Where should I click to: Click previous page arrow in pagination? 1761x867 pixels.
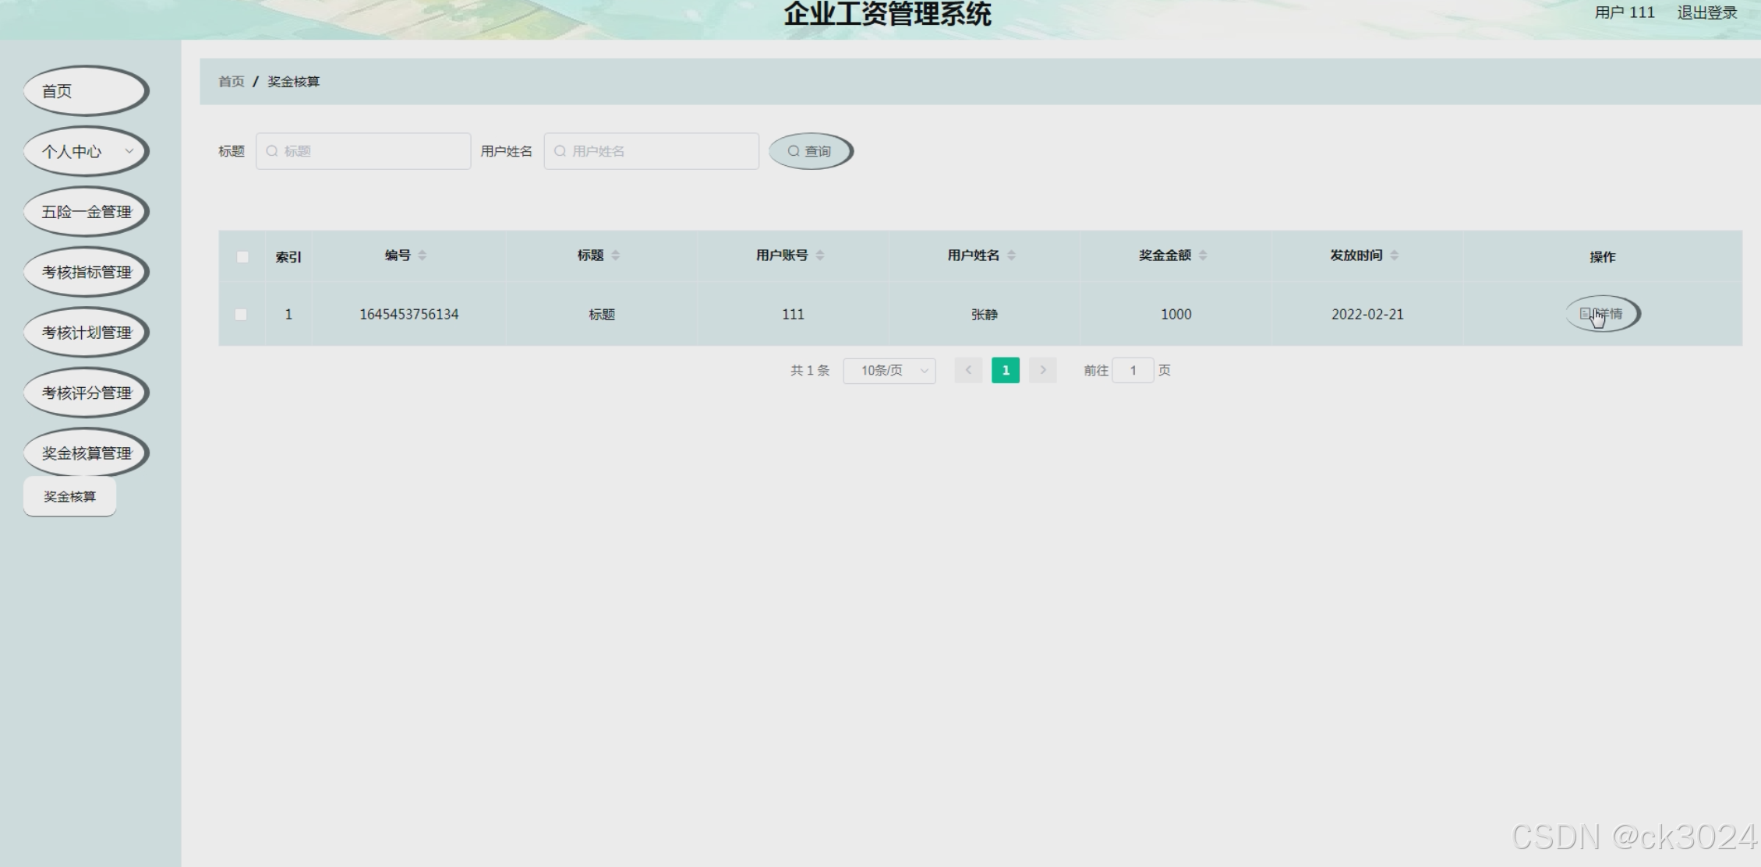pyautogui.click(x=968, y=370)
